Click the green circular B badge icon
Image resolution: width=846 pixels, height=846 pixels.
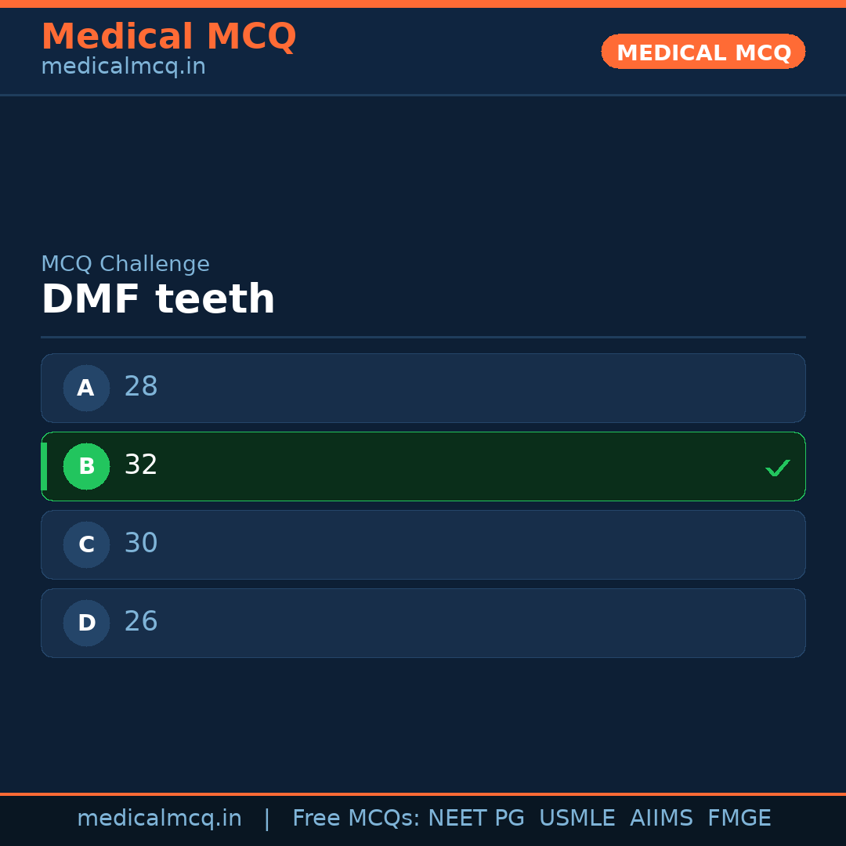tap(86, 466)
